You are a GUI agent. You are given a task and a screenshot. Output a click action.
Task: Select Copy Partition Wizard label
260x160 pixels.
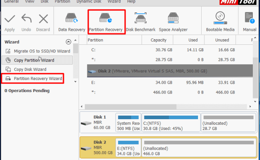(x=34, y=60)
